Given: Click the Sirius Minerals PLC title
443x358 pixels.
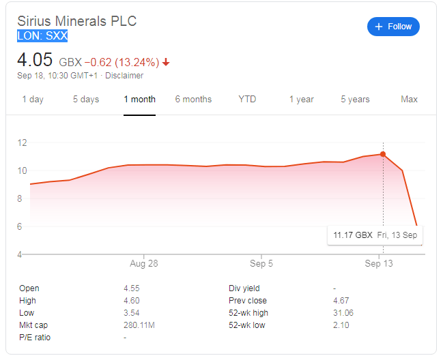Looking at the screenshot, I should point(77,21).
